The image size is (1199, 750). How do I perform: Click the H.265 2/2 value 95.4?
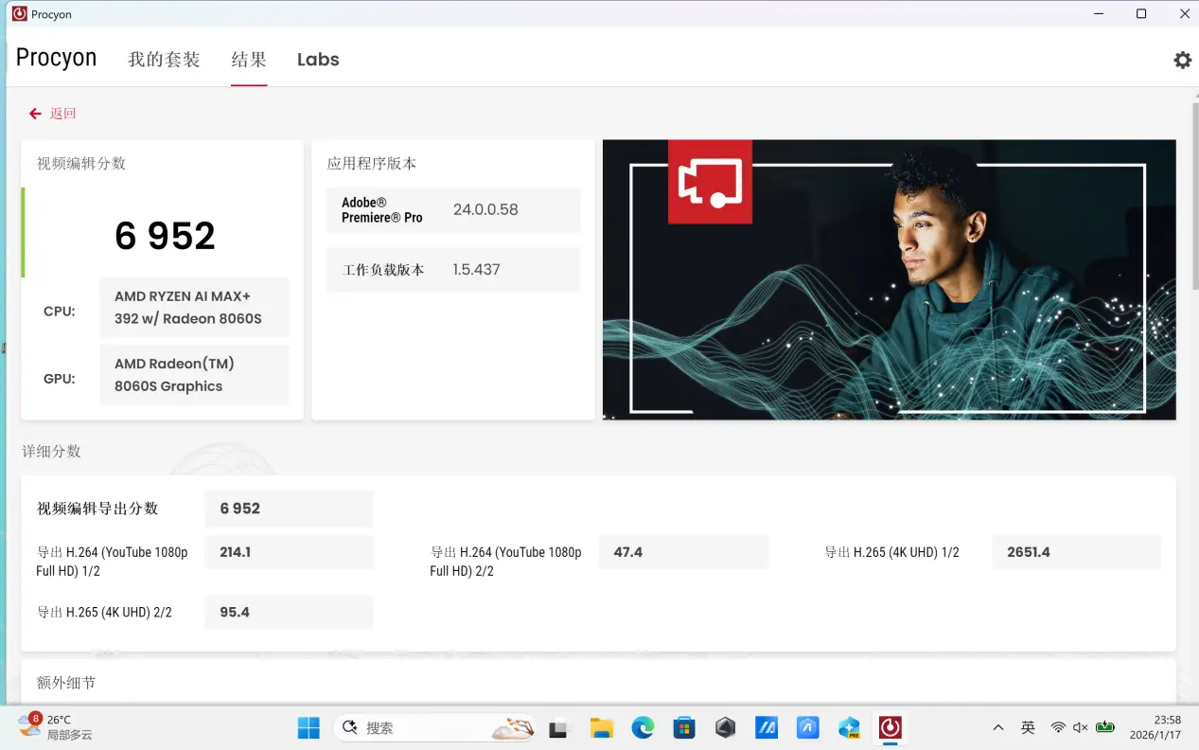(x=289, y=612)
